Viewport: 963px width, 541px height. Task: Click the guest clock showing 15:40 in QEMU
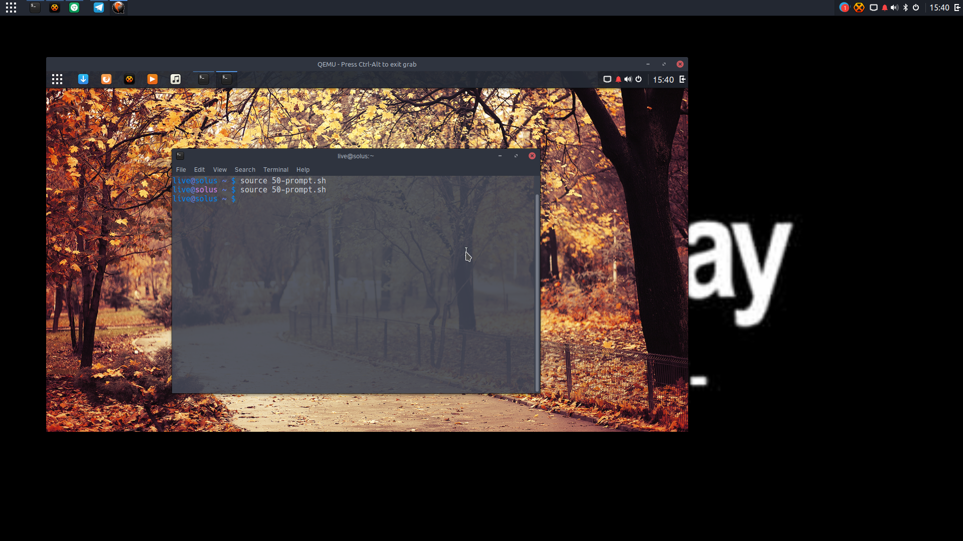click(663, 80)
